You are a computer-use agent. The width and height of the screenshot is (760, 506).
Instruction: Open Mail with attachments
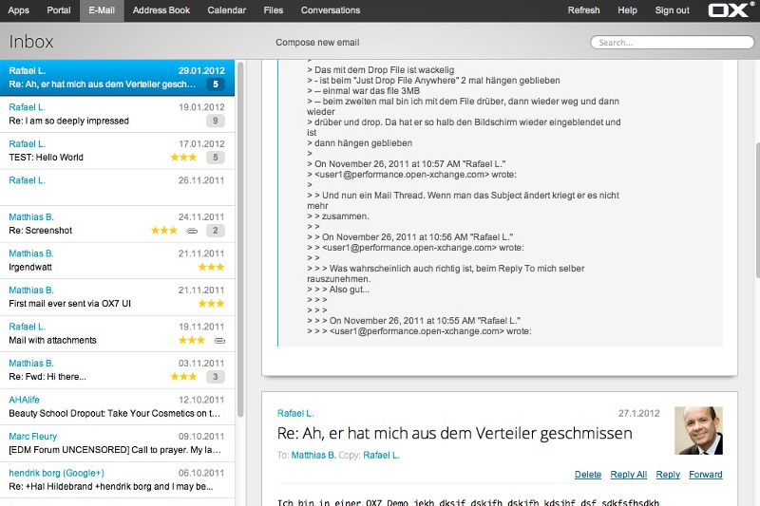pos(117,333)
